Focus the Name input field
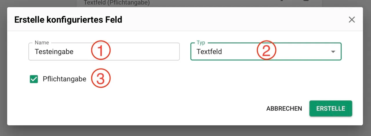 coord(104,52)
